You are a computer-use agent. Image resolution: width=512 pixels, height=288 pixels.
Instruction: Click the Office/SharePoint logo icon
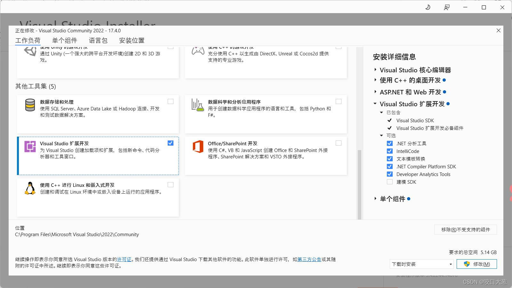[198, 147]
